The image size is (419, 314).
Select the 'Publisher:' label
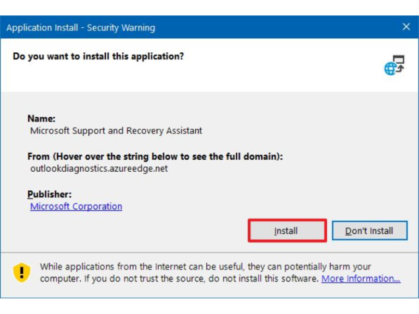click(50, 194)
